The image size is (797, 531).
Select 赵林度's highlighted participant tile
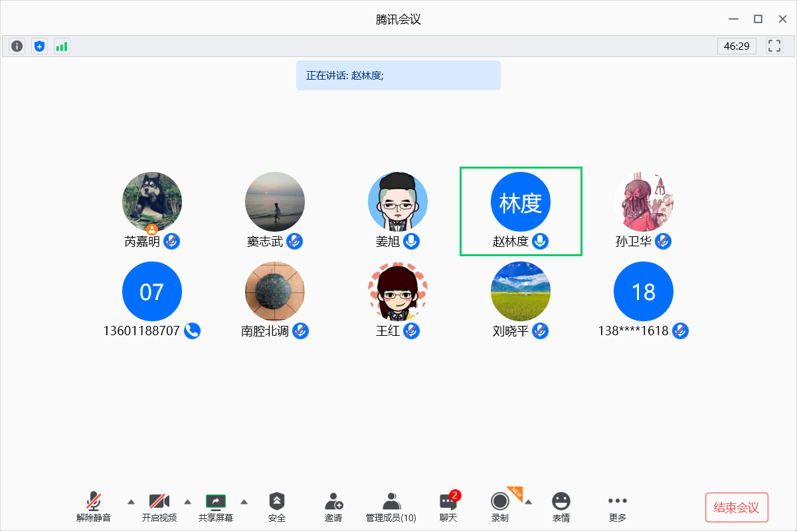(521, 210)
